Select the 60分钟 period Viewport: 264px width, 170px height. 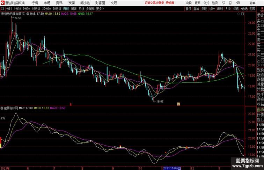(x=57, y=9)
